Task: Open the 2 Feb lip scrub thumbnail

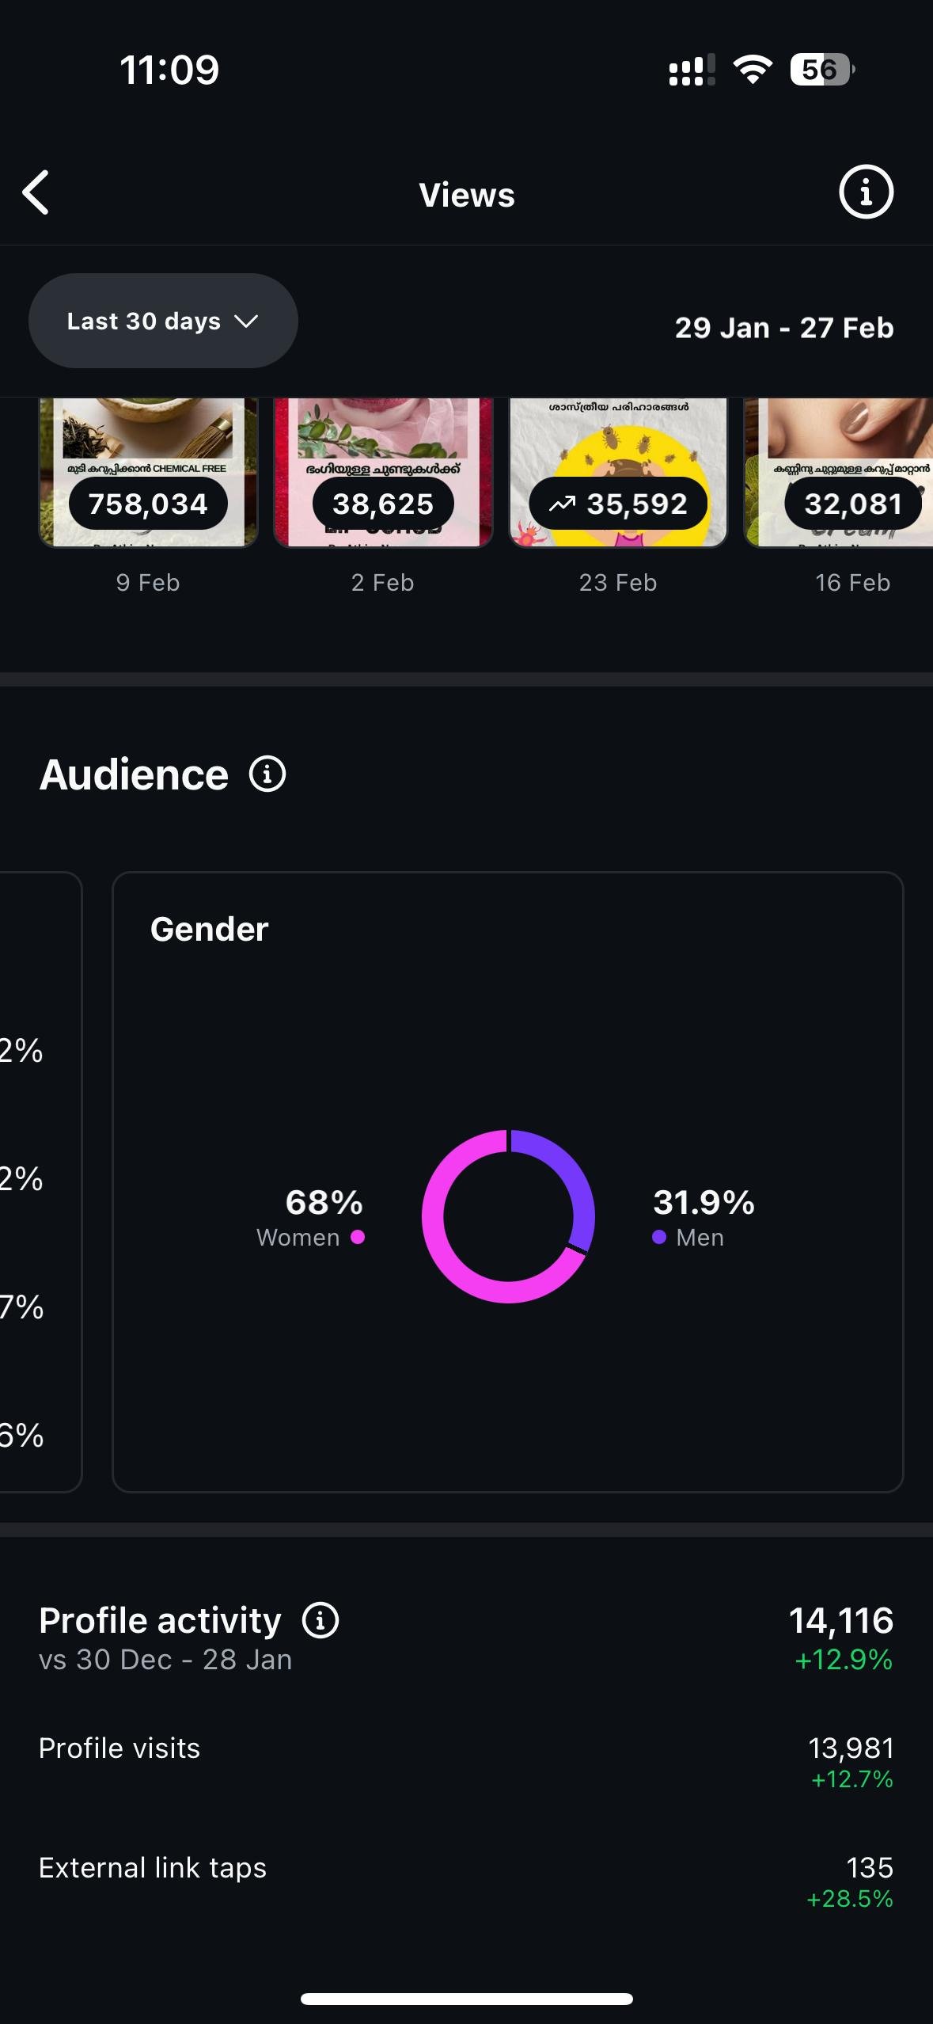Action: click(383, 472)
